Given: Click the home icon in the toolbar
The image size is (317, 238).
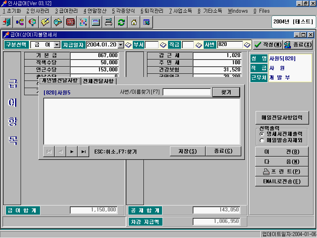Looking at the screenshot, I should coord(134,23).
